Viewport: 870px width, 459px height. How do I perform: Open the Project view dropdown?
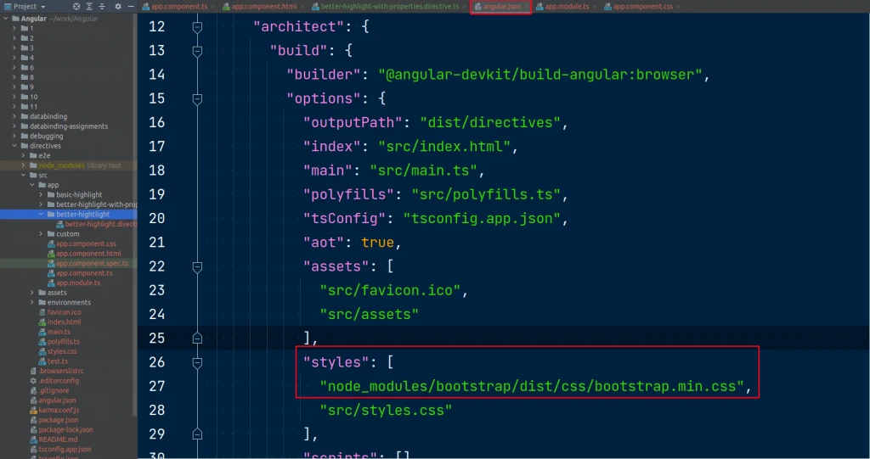pyautogui.click(x=25, y=7)
